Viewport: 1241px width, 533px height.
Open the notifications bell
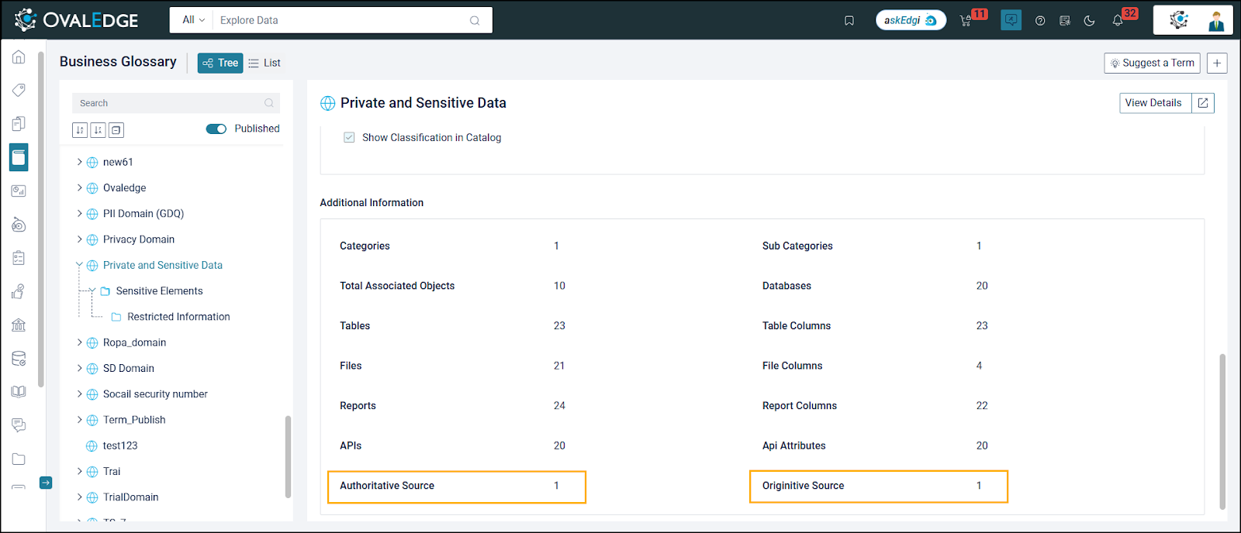(x=1118, y=21)
